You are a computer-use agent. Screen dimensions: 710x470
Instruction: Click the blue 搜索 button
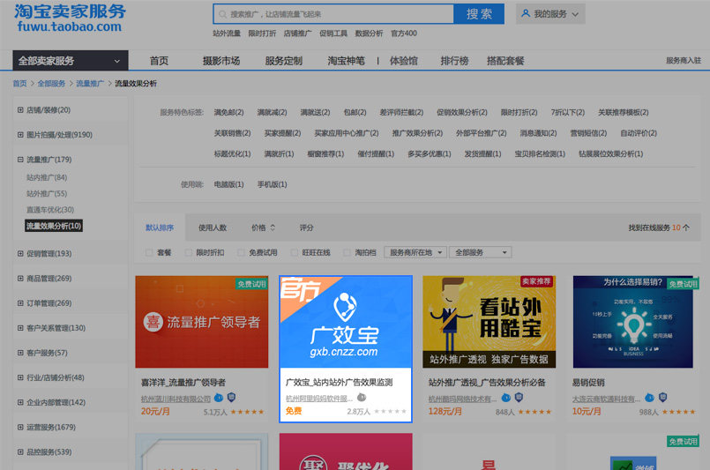click(479, 14)
